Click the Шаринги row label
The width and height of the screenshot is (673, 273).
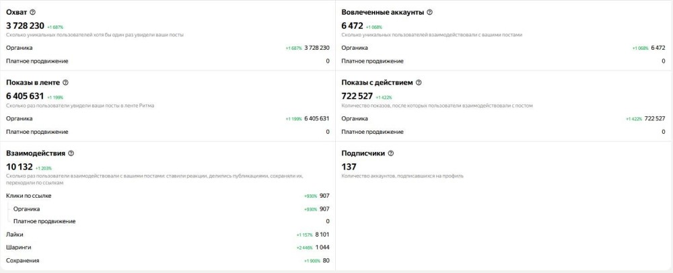[x=18, y=247]
